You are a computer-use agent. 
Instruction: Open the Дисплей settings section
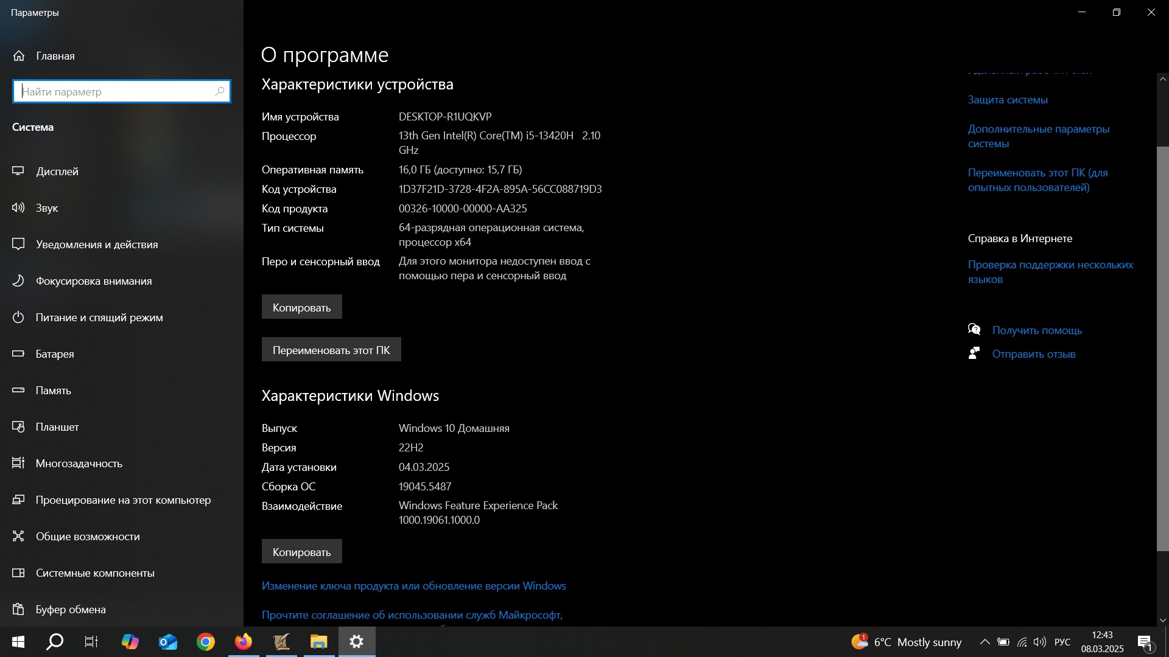coord(57,172)
